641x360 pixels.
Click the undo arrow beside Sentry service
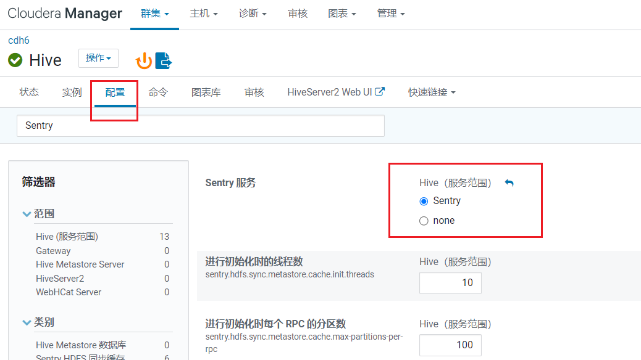click(509, 183)
